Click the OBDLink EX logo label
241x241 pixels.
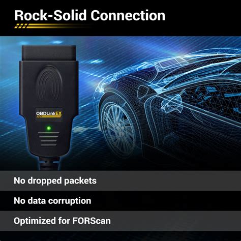tap(49, 114)
